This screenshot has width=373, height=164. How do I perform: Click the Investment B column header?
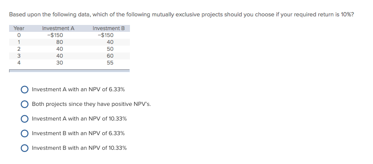(x=109, y=28)
